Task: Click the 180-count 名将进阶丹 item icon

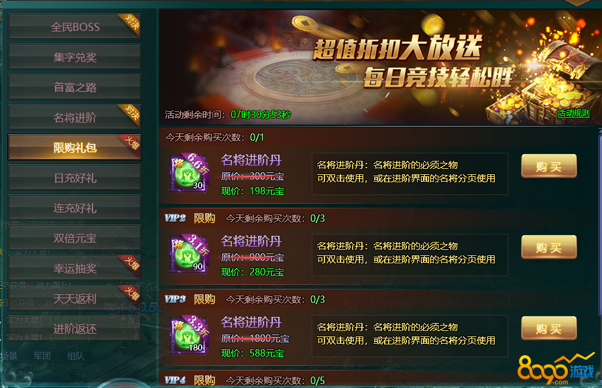Action: (188, 334)
